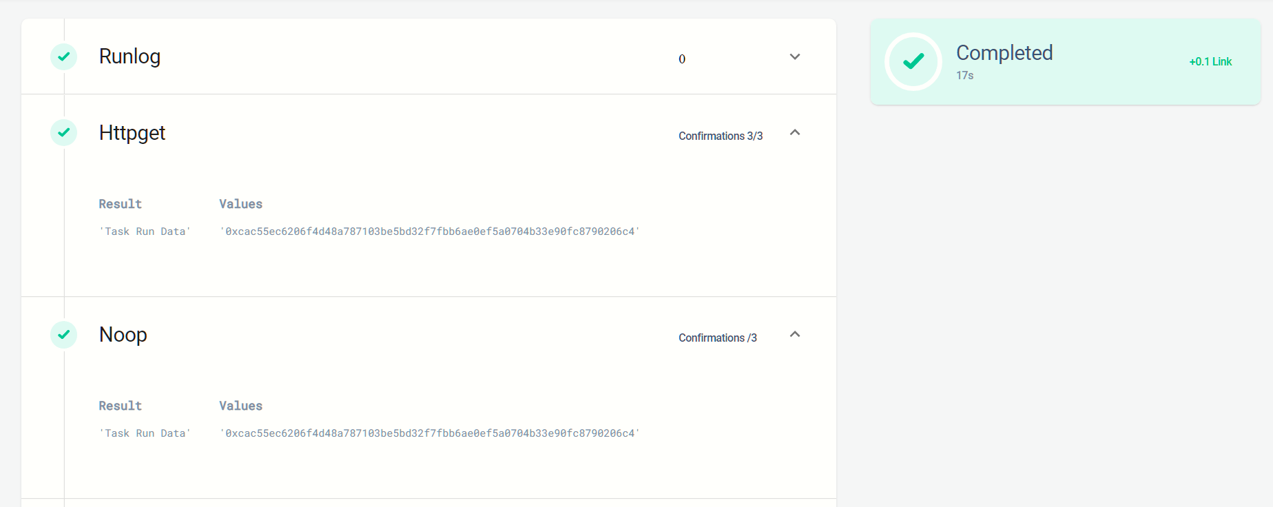Screen dimensions: 1273x507
Task: Click the Httpget task title
Action: point(132,132)
